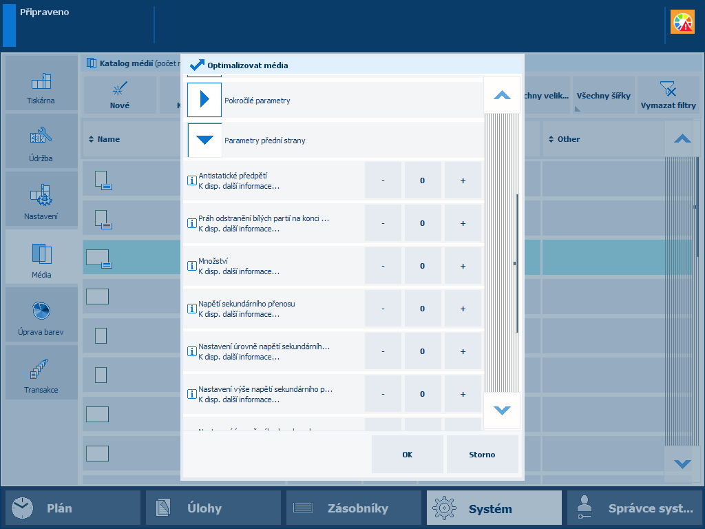Viewport: 705px width, 529px height.
Task: Open the Transakce section
Action: click(x=41, y=373)
